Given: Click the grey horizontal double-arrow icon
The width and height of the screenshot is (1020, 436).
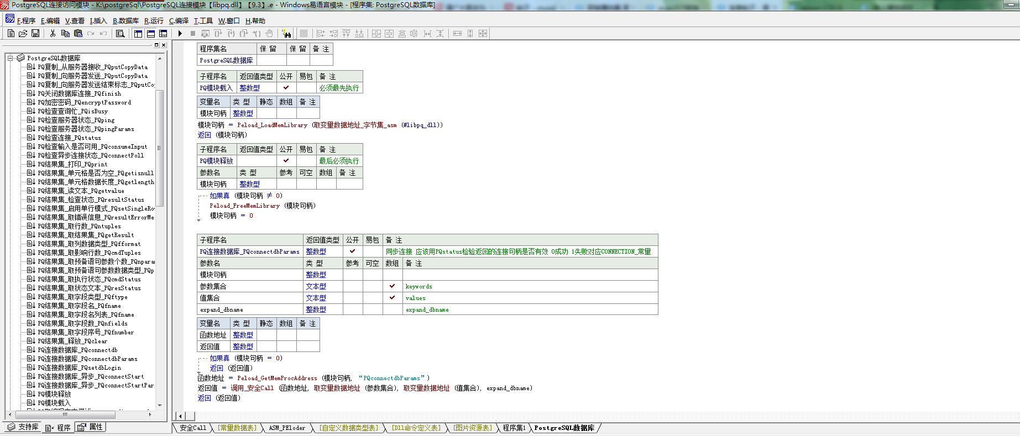Looking at the screenshot, I should click(x=457, y=33).
